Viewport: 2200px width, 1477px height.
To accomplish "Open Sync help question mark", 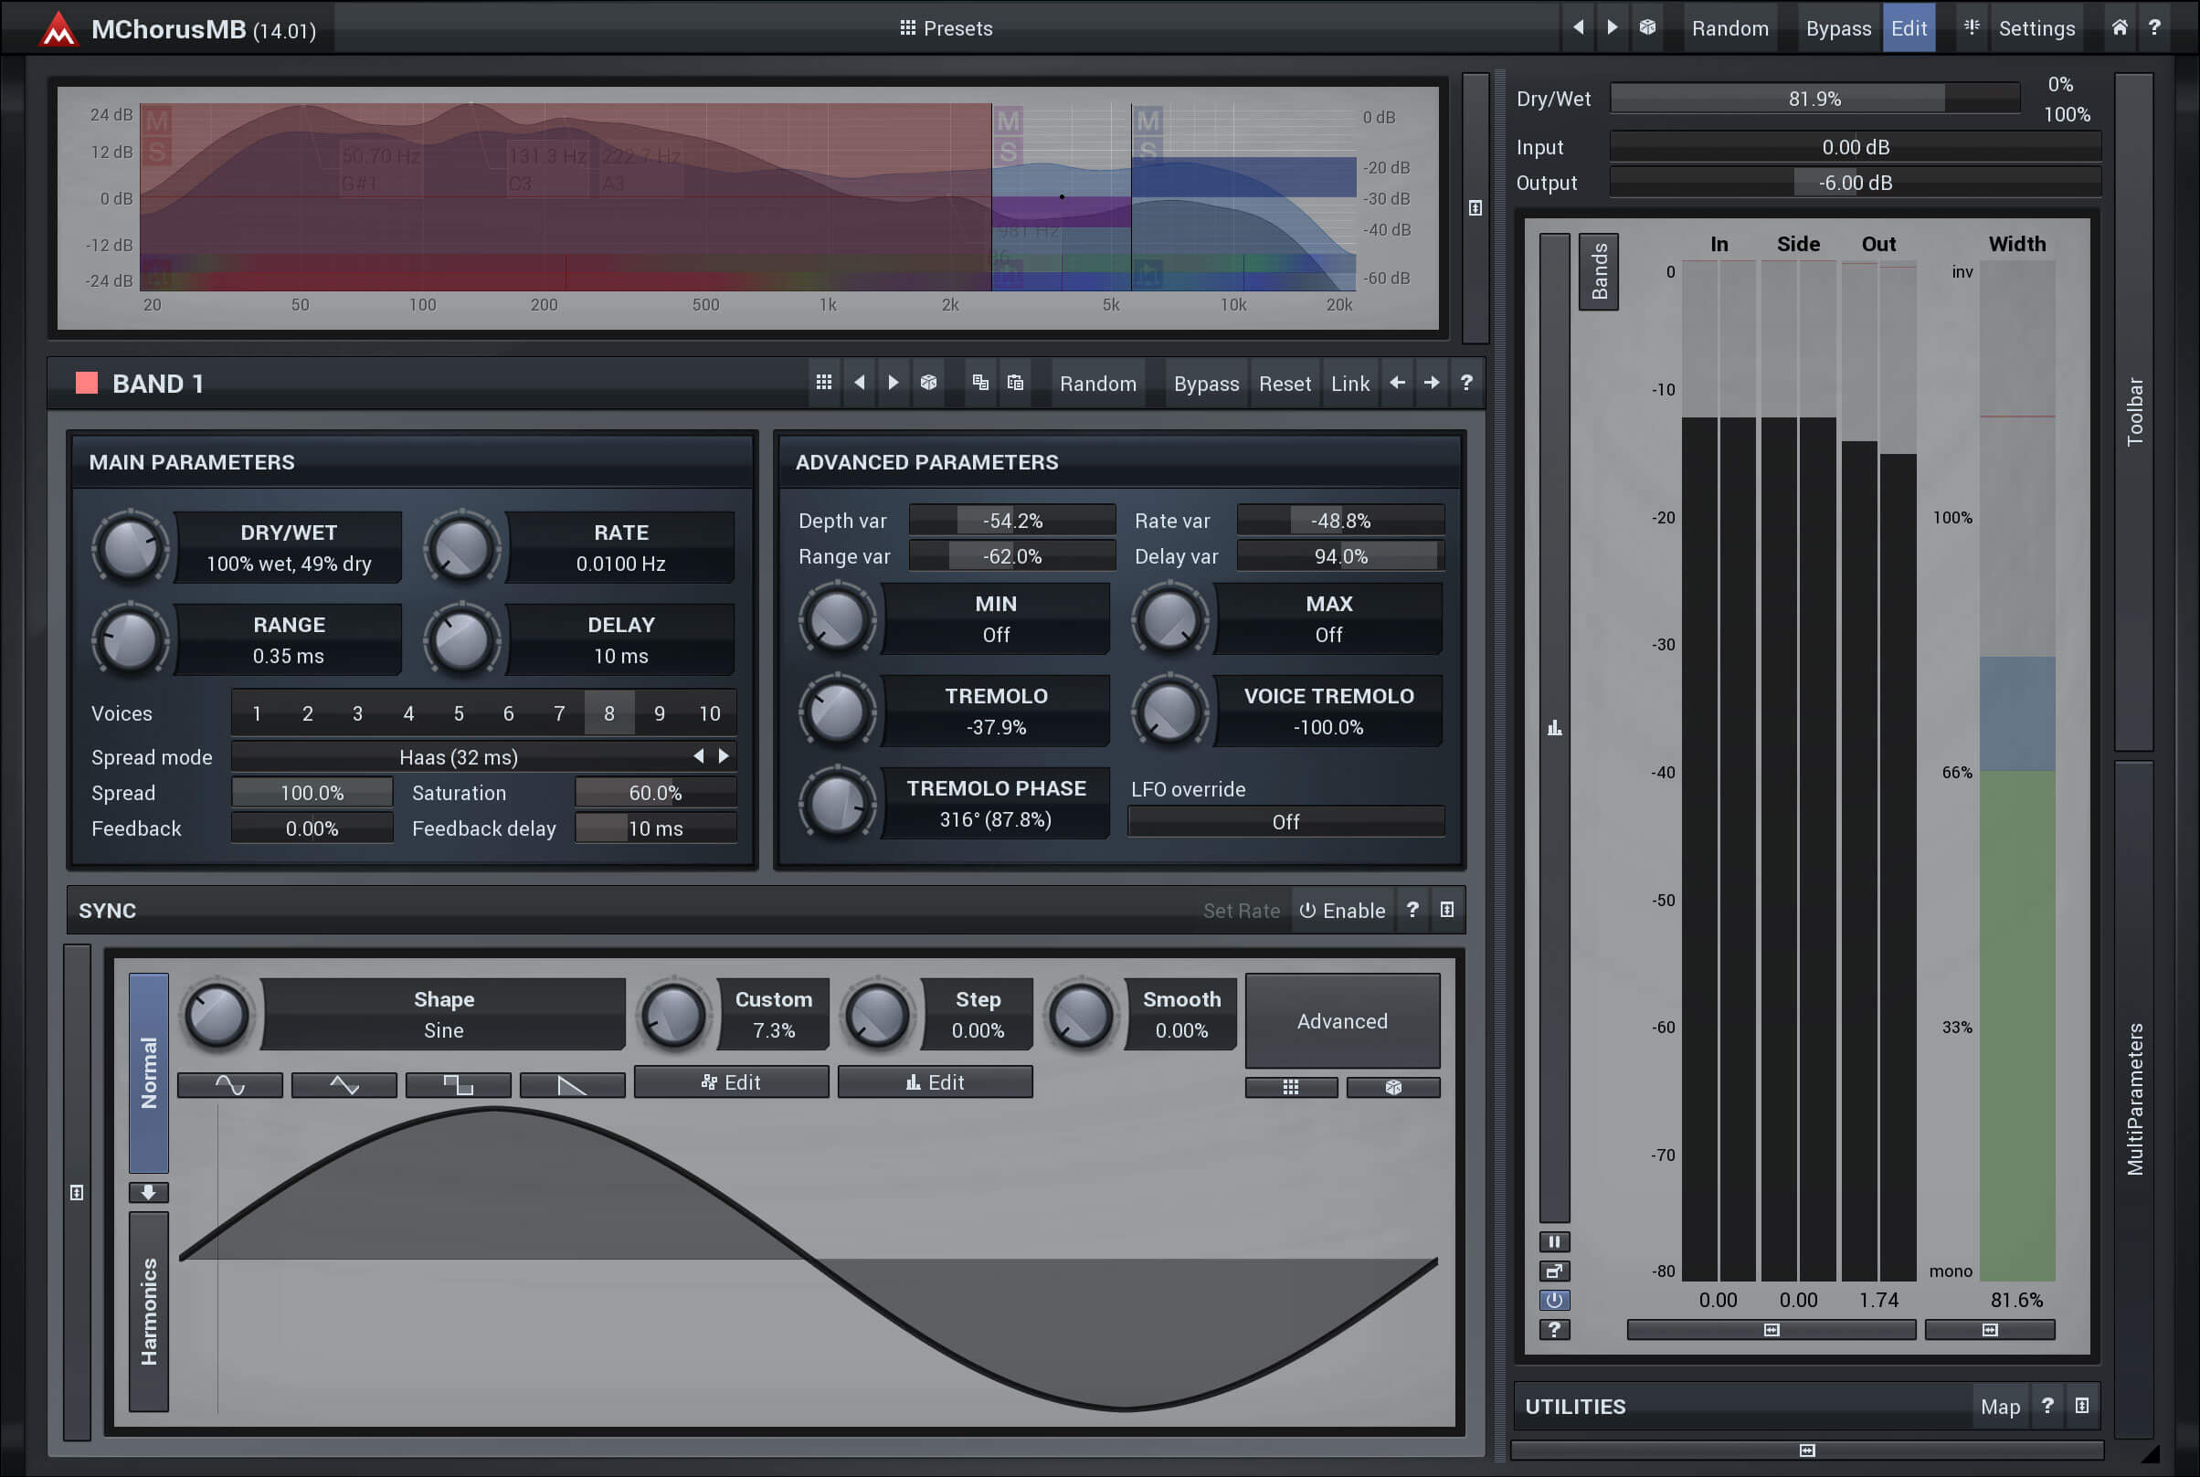I will point(1412,910).
